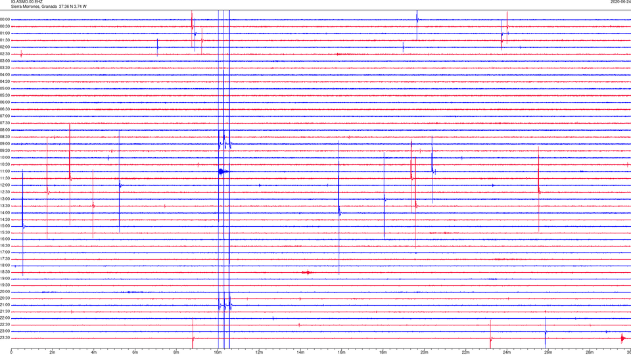The image size is (631, 355).
Task: Select the 09:00 trace time label
Action: [x=5, y=144]
